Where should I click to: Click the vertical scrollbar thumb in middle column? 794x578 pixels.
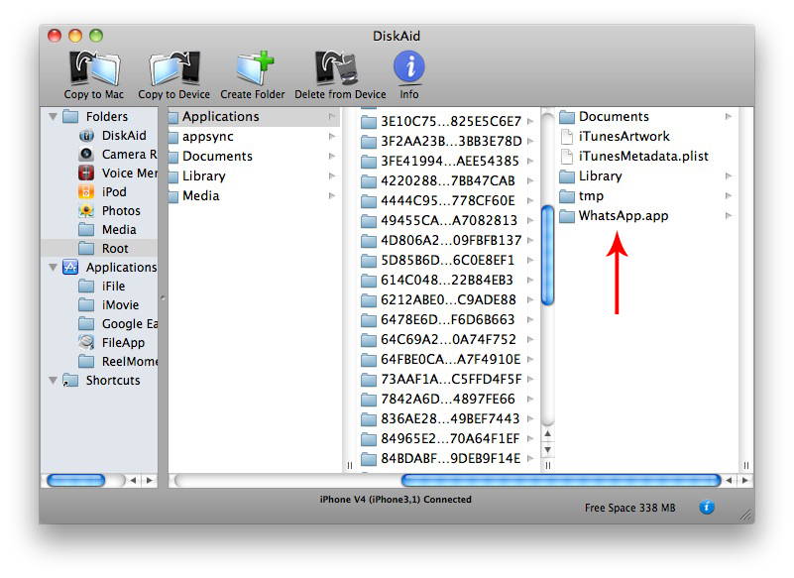[547, 254]
